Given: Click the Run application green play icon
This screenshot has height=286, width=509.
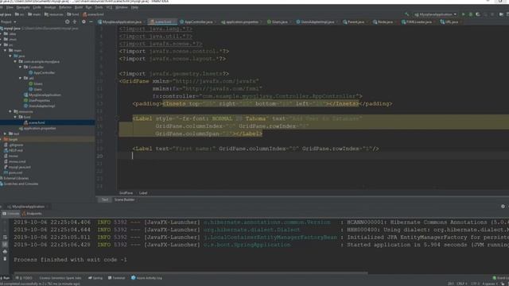Looking at the screenshot, I should point(463,14).
